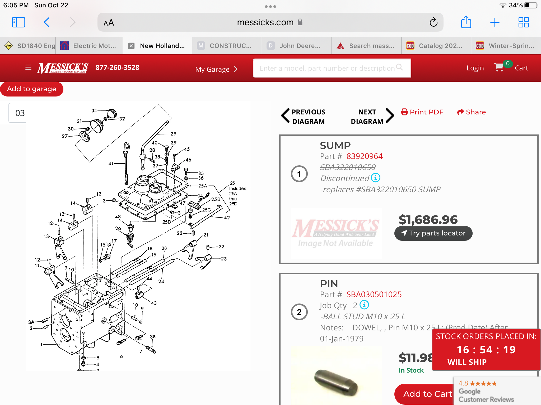The height and width of the screenshot is (405, 541).
Task: Add a new tab with the plus icon
Action: 495,22
